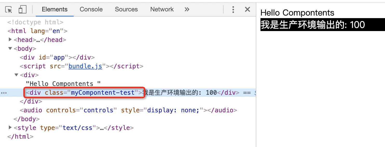385x147 pixels.
Task: Click the black 我是生产环境输出的: 100 banner
Action: coord(323,25)
